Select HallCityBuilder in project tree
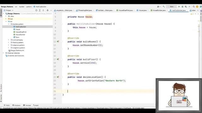The image size is (202, 113). tap(21, 27)
